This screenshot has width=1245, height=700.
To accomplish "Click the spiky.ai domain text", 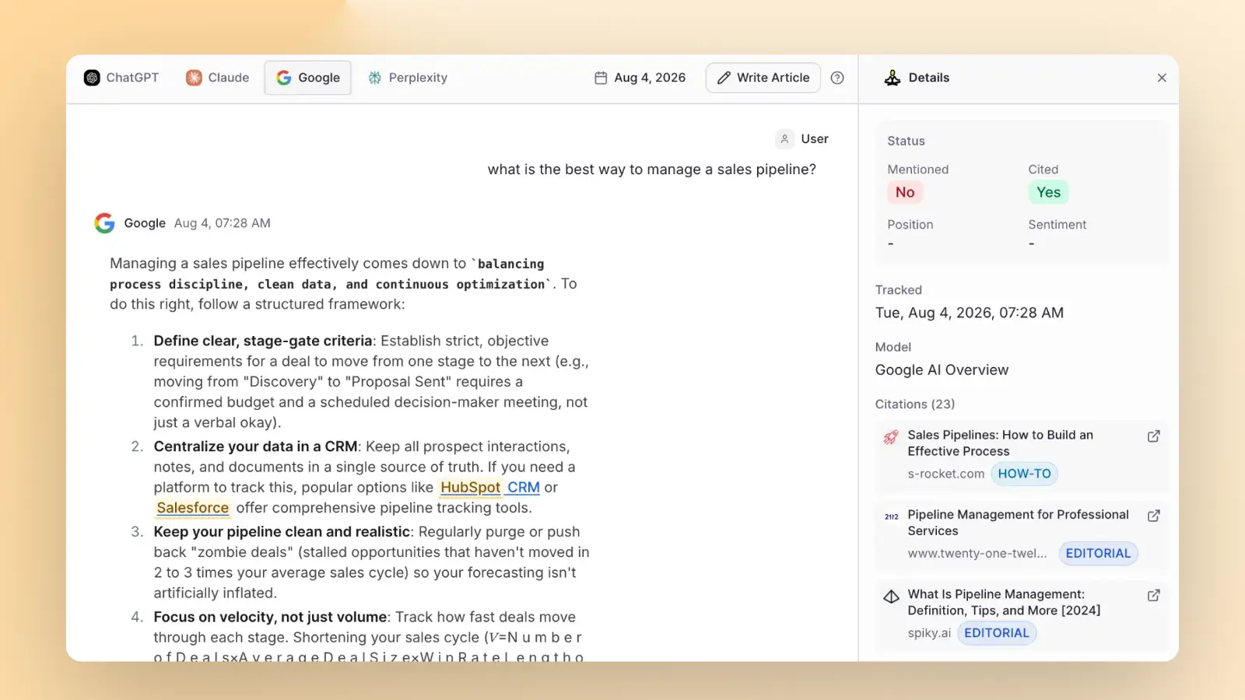I will click(x=929, y=632).
